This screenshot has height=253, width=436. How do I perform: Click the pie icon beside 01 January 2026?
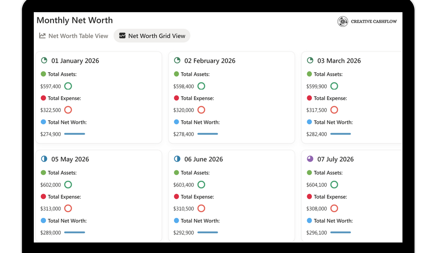[44, 60]
